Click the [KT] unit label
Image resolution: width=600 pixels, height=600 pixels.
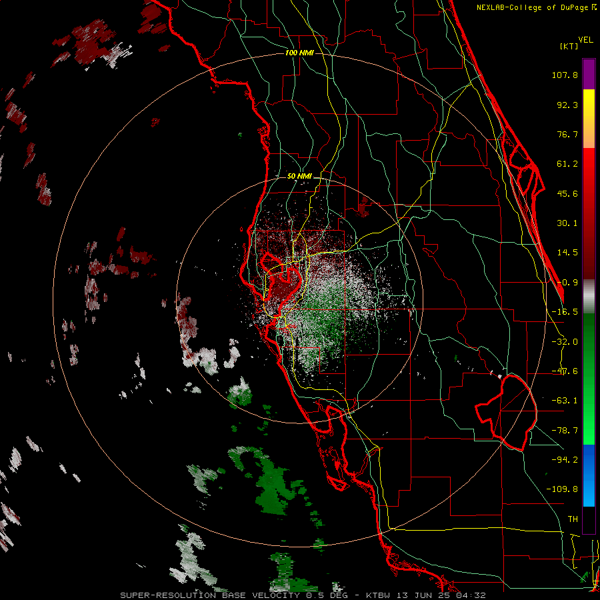point(569,46)
